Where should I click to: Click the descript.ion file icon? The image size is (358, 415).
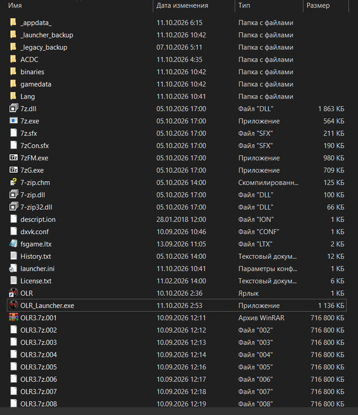coord(13,219)
